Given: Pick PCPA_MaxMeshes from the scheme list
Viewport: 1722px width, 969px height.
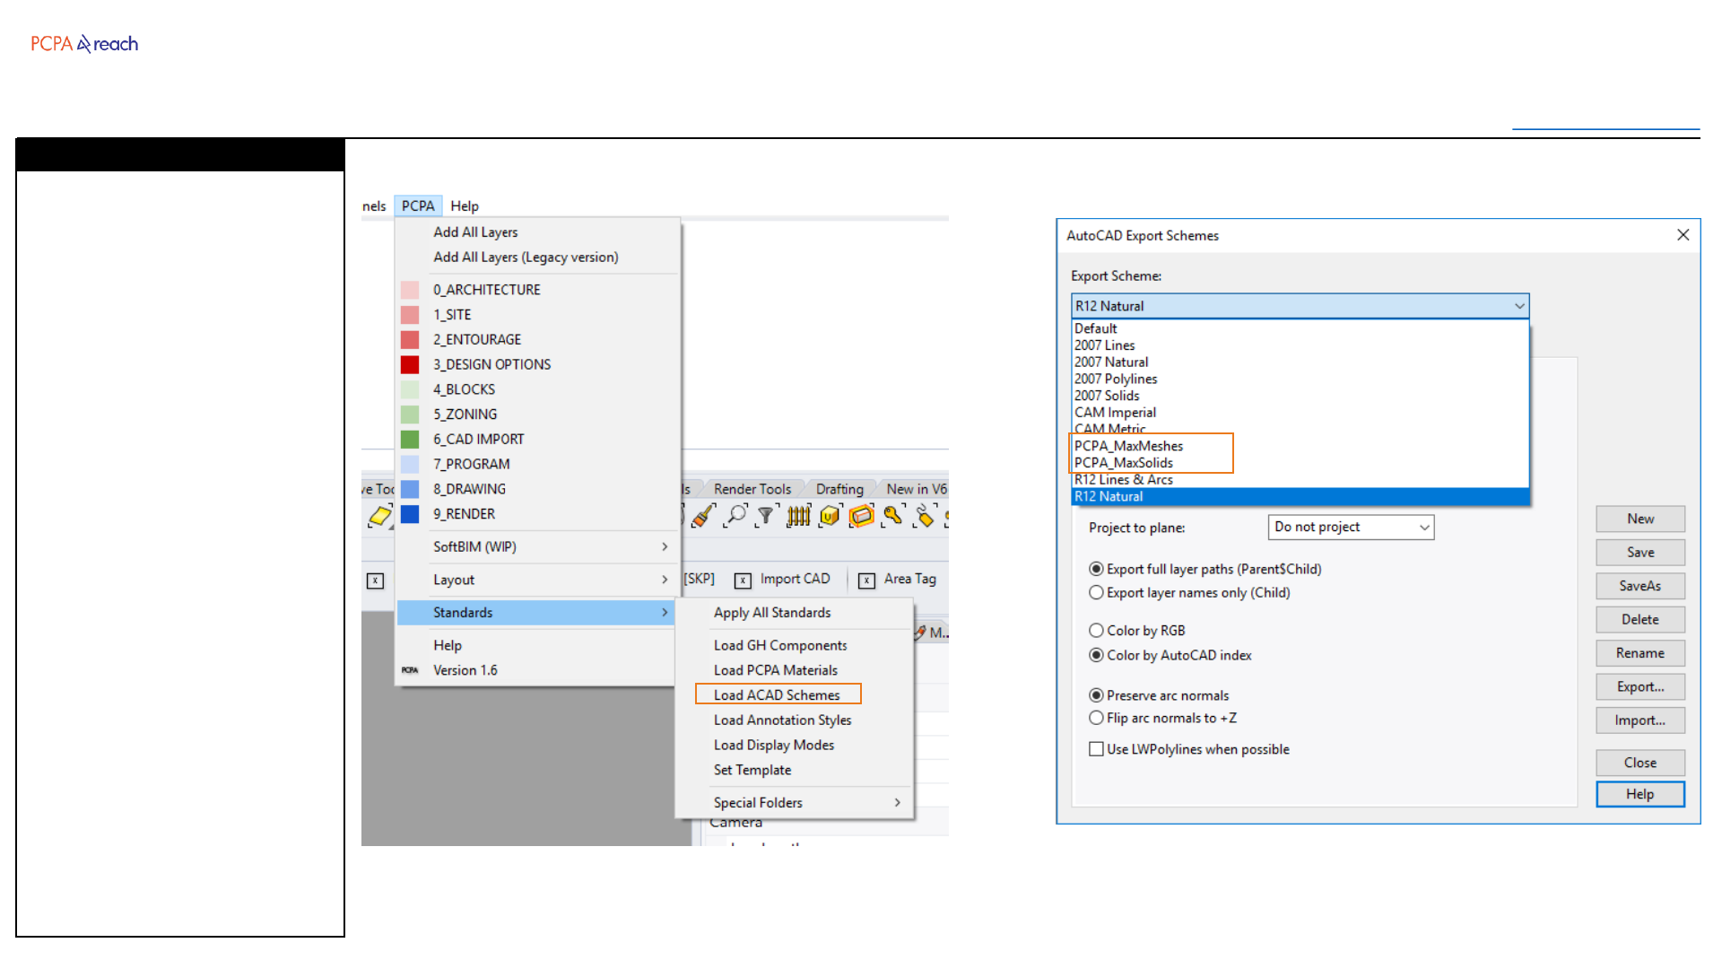Looking at the screenshot, I should pyautogui.click(x=1128, y=446).
